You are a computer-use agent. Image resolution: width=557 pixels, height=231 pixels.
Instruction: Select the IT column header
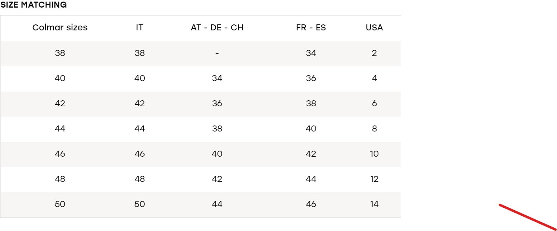[139, 28]
